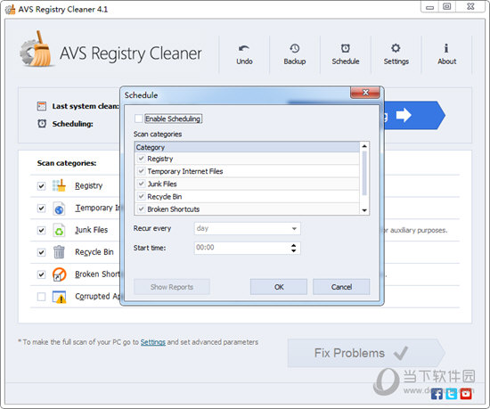Uncheck Broken Shortcuts in main window
The image size is (490, 409).
coord(41,274)
